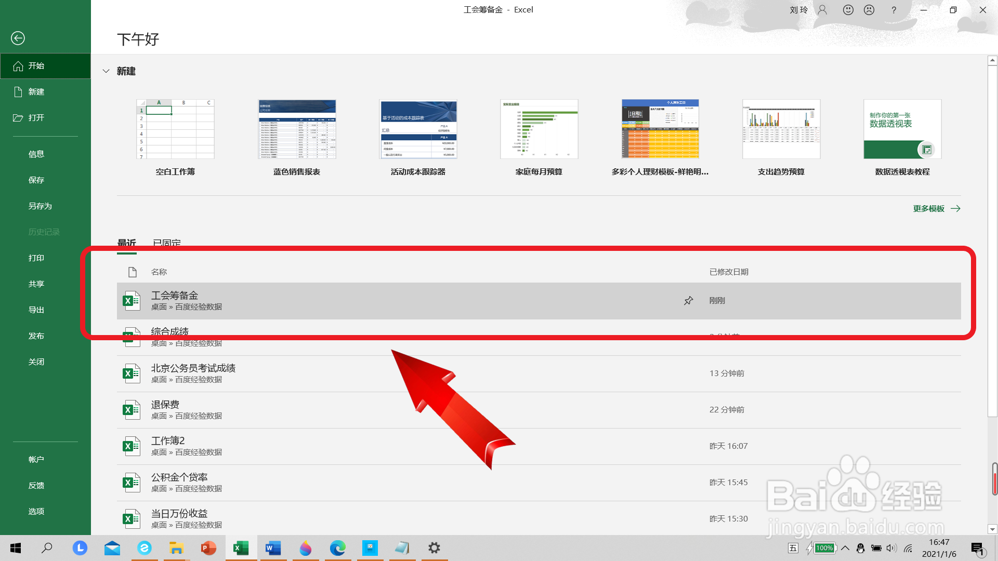Sort by the 已修改日期 column header
The image size is (998, 561).
pyautogui.click(x=729, y=272)
